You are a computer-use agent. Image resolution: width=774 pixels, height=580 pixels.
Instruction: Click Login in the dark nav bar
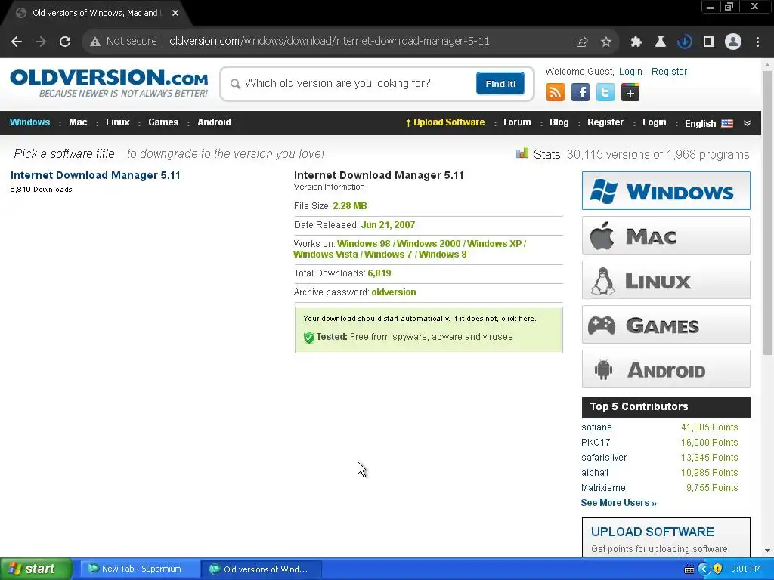654,122
